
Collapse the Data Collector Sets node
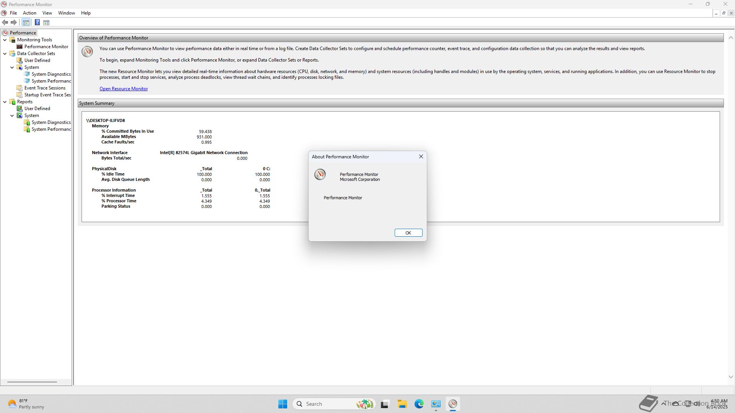click(x=5, y=54)
